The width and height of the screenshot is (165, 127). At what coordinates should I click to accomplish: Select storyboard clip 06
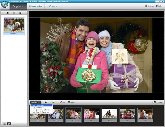(x=127, y=115)
